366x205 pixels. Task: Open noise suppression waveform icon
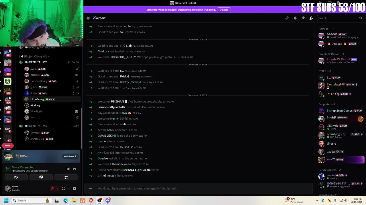[x=67, y=169]
